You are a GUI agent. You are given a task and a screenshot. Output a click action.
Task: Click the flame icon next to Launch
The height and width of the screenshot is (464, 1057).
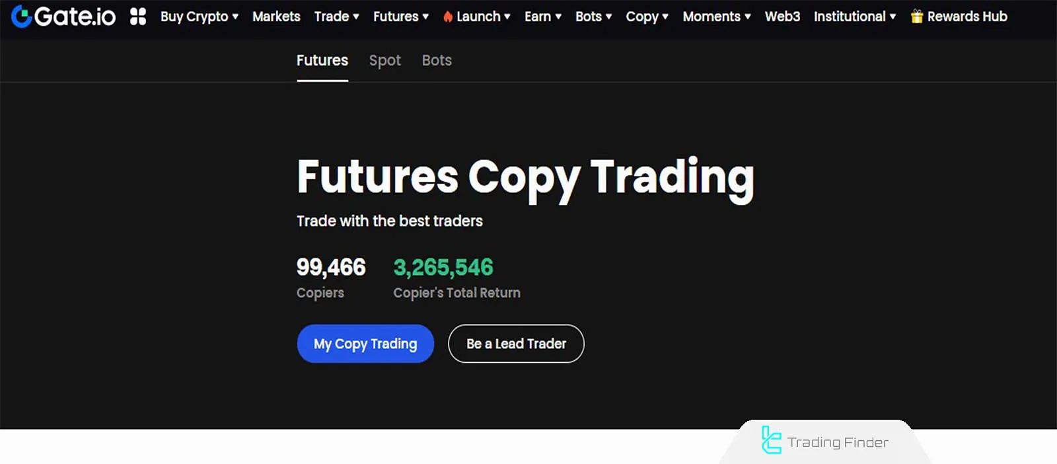448,16
